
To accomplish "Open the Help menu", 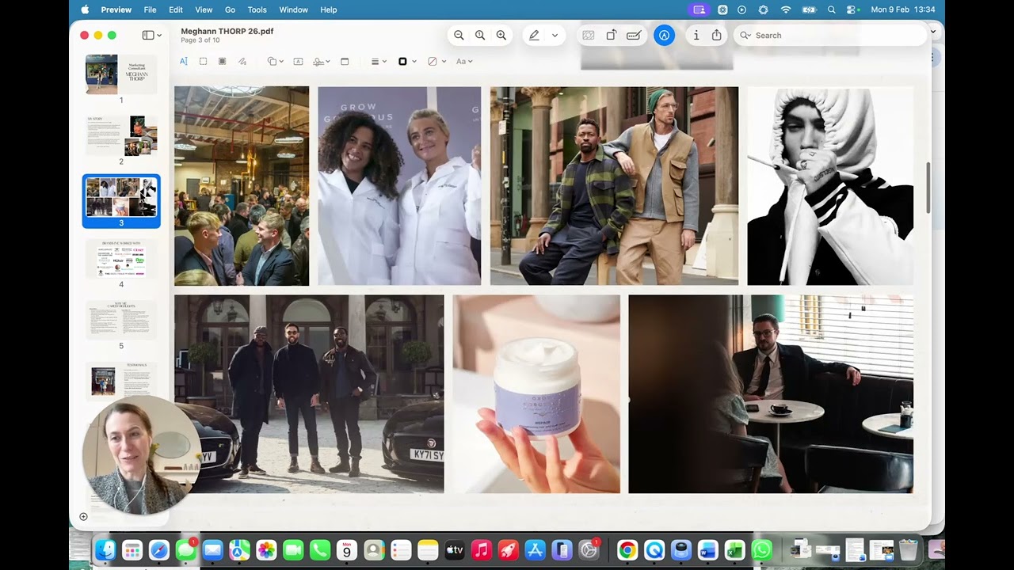I will coord(329,9).
